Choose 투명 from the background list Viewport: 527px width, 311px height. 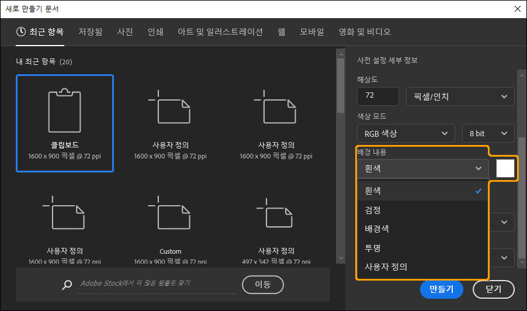coord(423,248)
